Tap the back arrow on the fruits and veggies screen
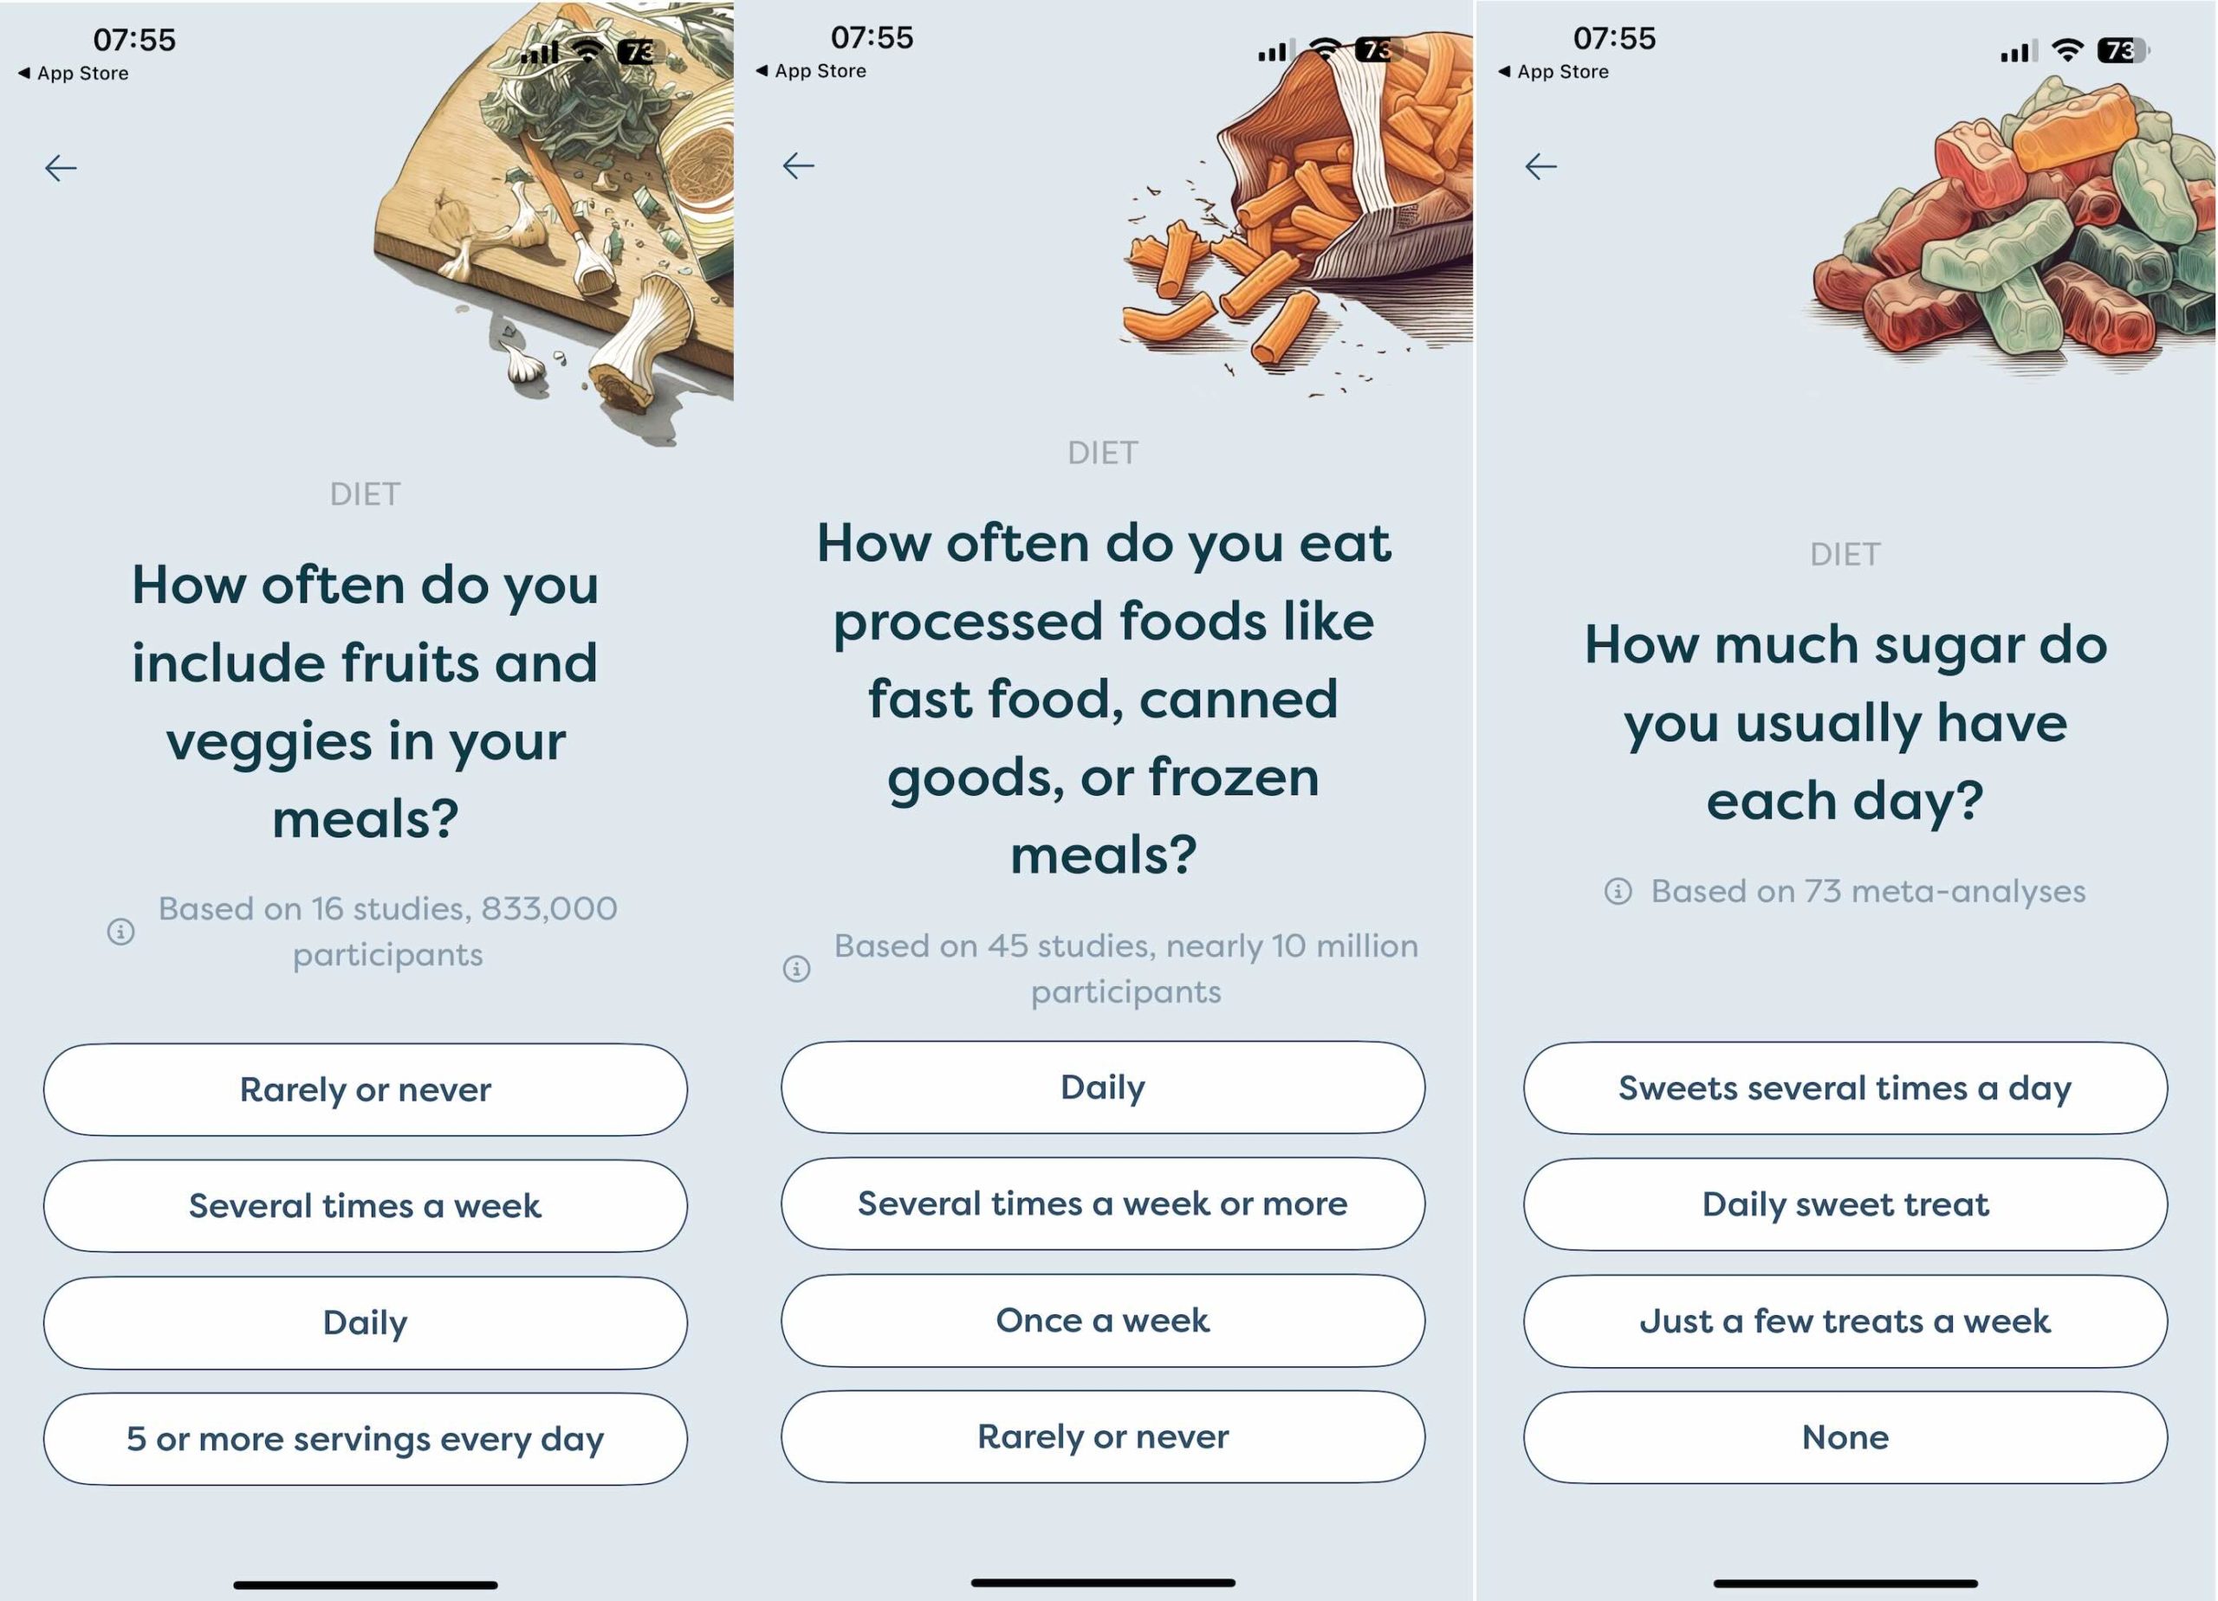The height and width of the screenshot is (1601, 2218). (x=61, y=168)
